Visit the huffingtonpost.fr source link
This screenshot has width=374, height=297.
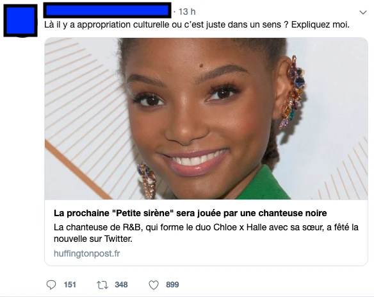(x=87, y=253)
